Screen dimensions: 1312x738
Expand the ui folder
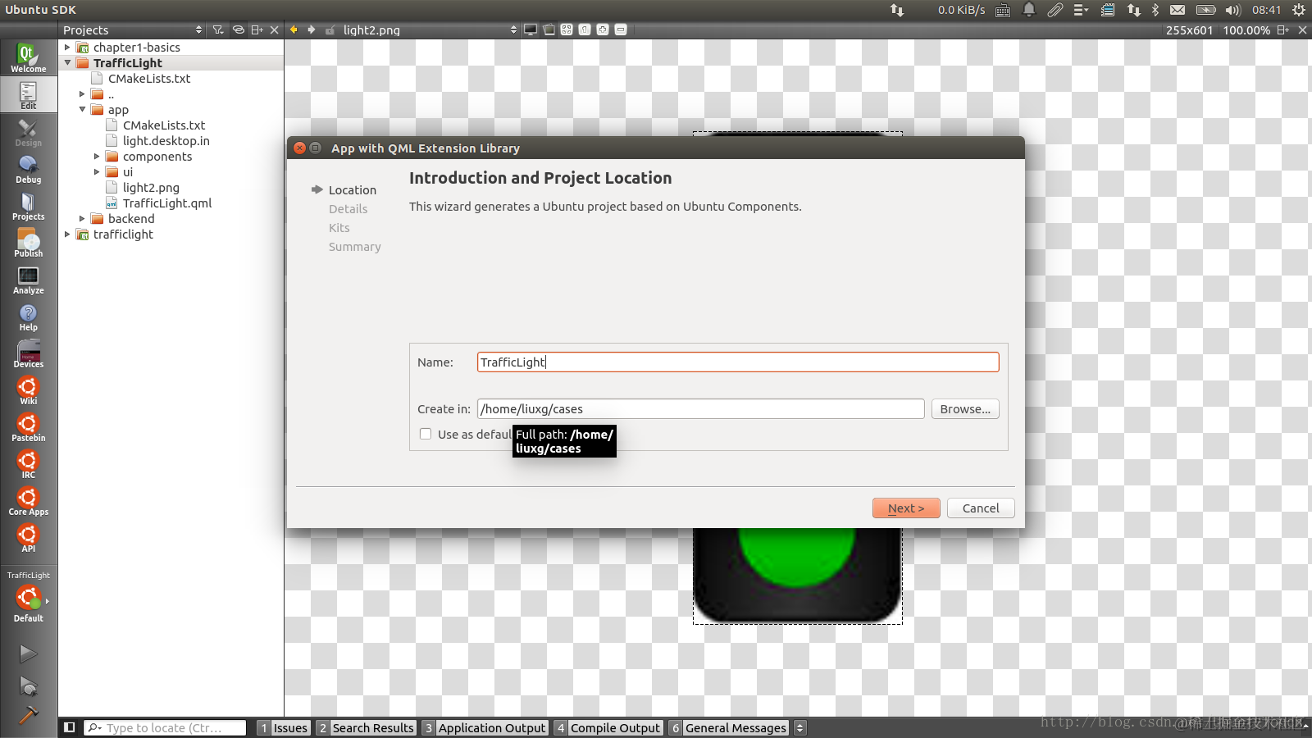[x=97, y=172]
